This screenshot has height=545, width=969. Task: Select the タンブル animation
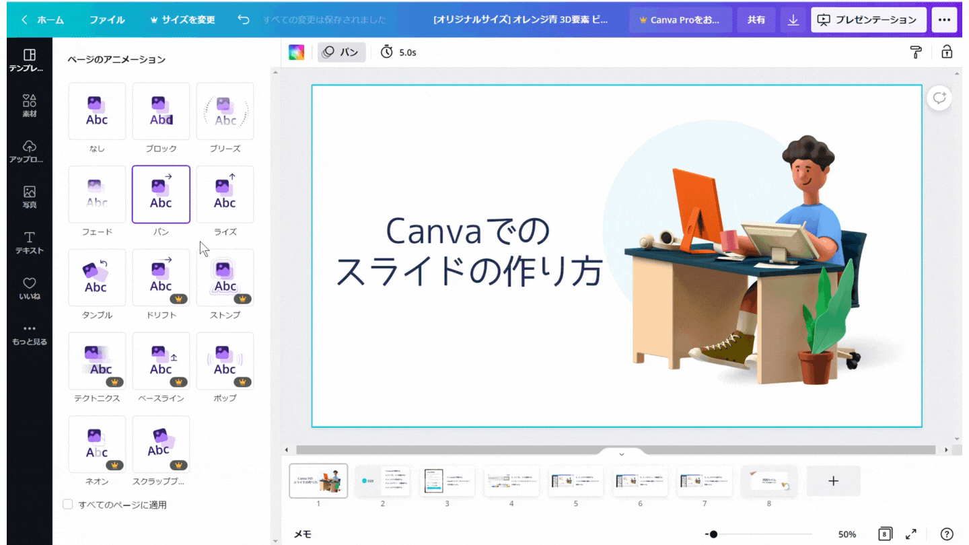point(97,278)
